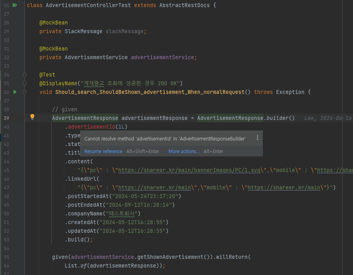Collapse fold marker at @Test line 34
Image resolution: width=353 pixels, height=275 pixels.
pyautogui.click(x=24, y=75)
